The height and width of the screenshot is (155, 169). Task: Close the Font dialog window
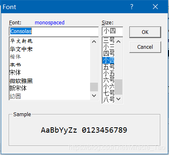coord(155,7)
